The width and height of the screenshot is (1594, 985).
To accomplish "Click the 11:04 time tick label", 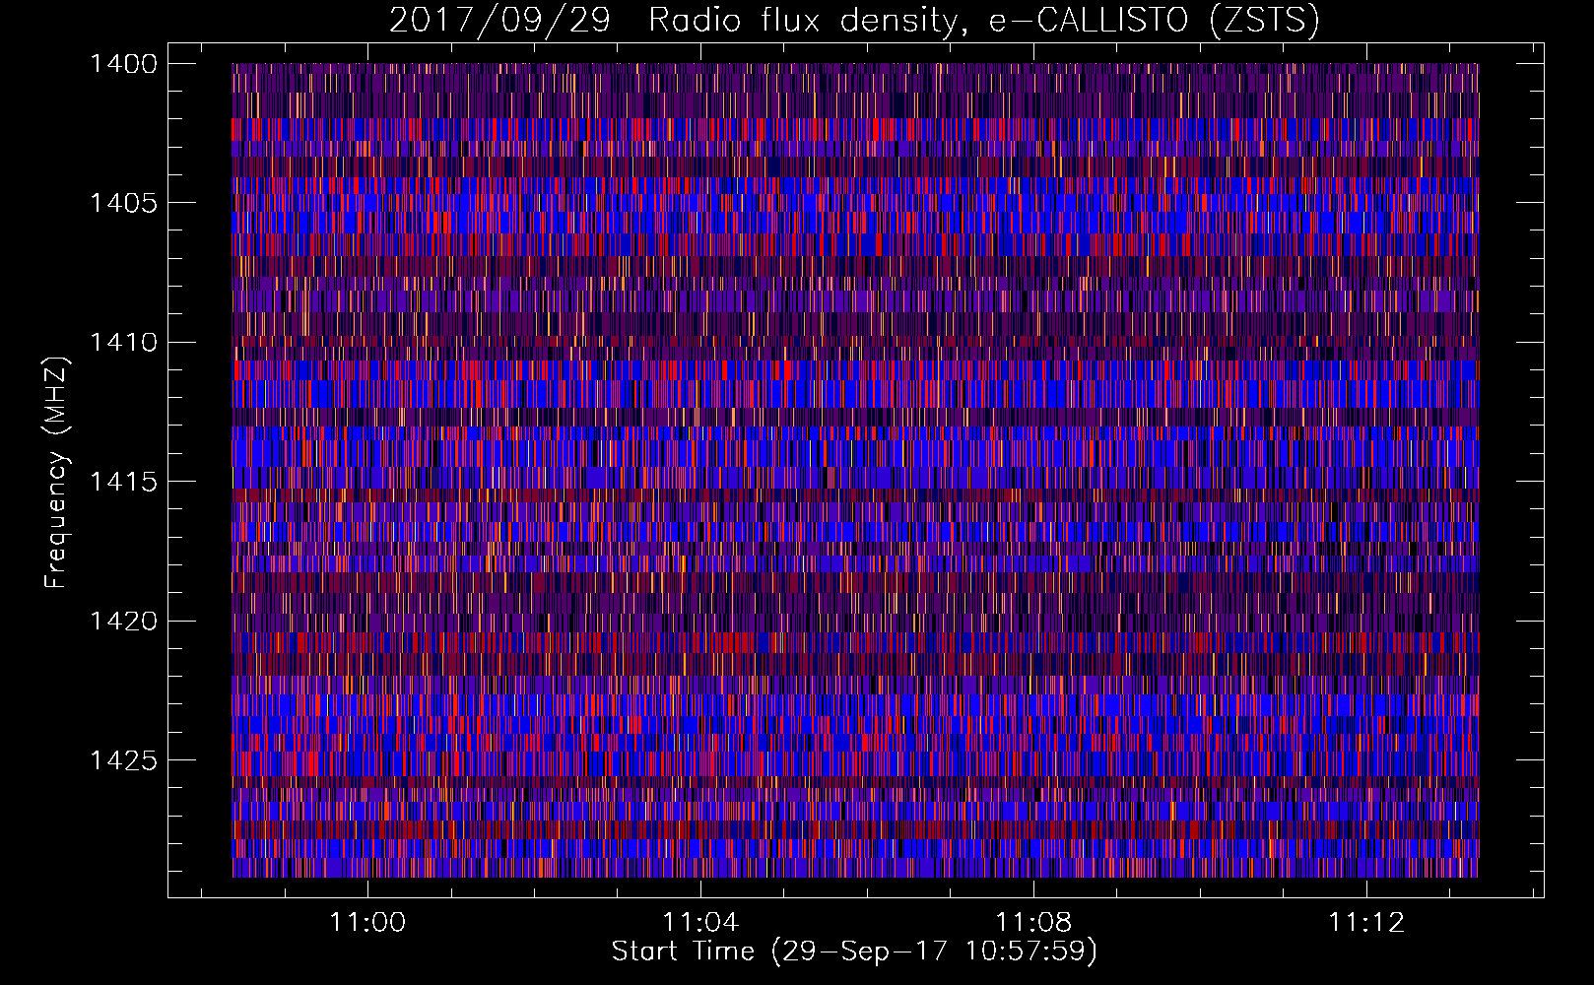I will (x=700, y=923).
